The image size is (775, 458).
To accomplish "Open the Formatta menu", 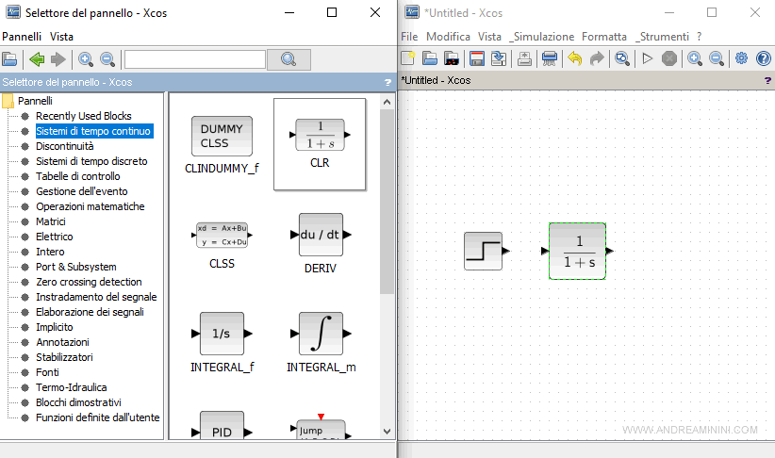I will (604, 37).
